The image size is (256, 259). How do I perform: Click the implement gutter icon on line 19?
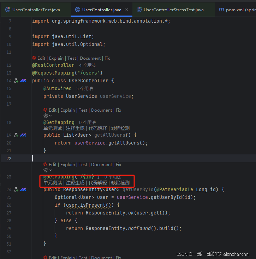(x=16, y=135)
